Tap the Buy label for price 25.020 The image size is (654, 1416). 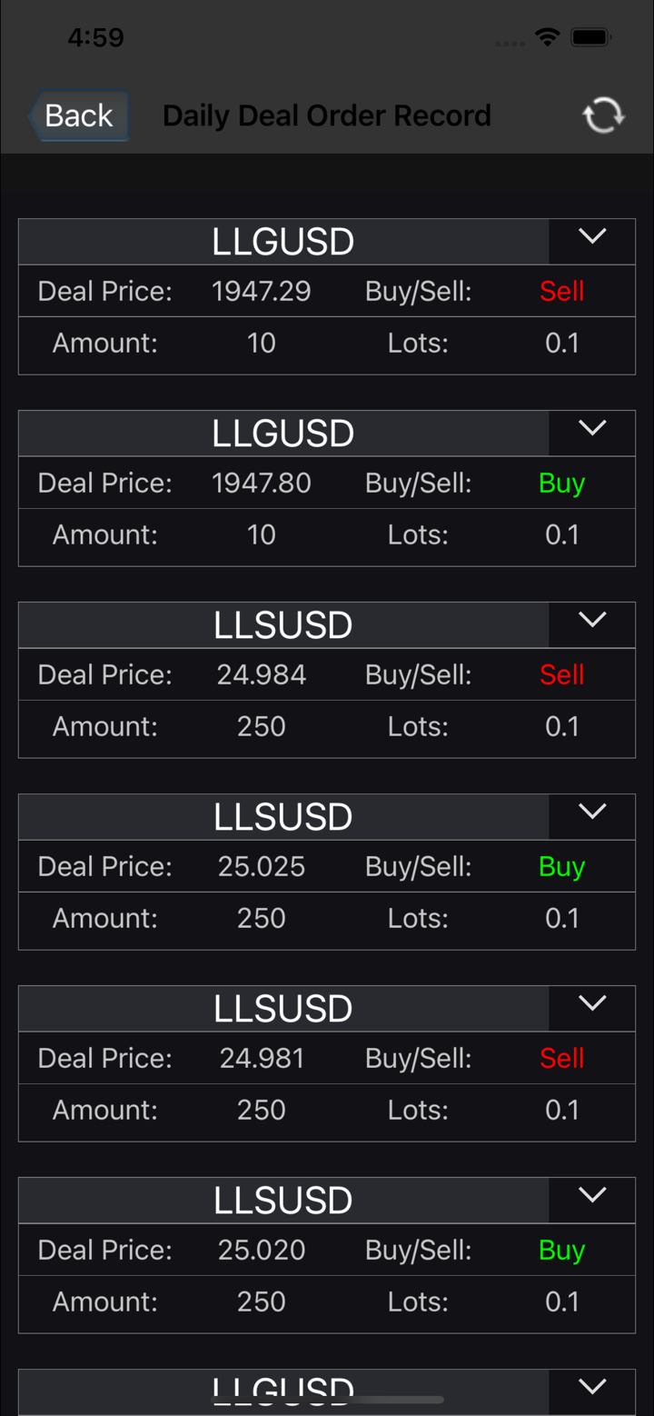(561, 1251)
